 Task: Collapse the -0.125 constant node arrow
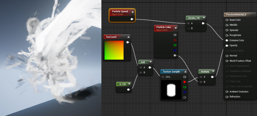point(129,84)
